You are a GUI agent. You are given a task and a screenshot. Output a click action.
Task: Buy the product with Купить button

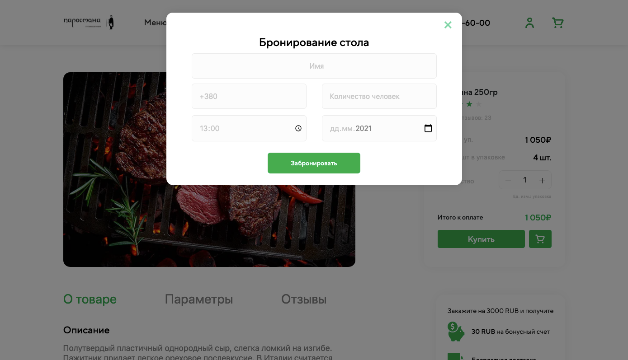pos(481,239)
